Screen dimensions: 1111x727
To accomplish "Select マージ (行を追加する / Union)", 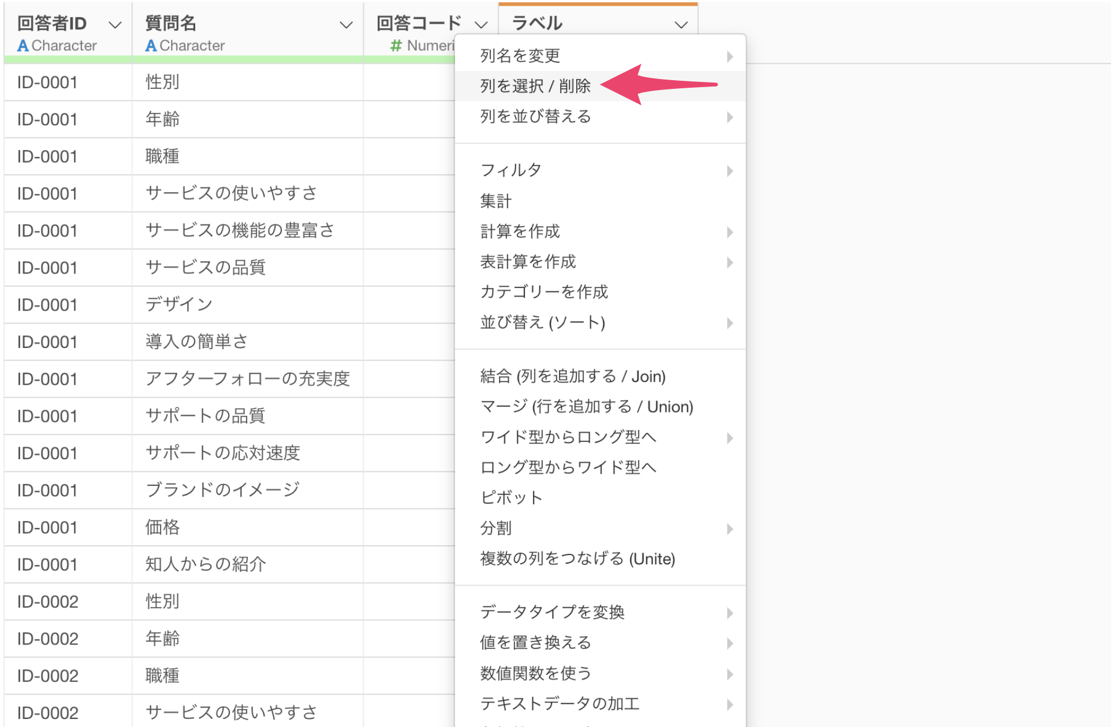I will coord(587,407).
